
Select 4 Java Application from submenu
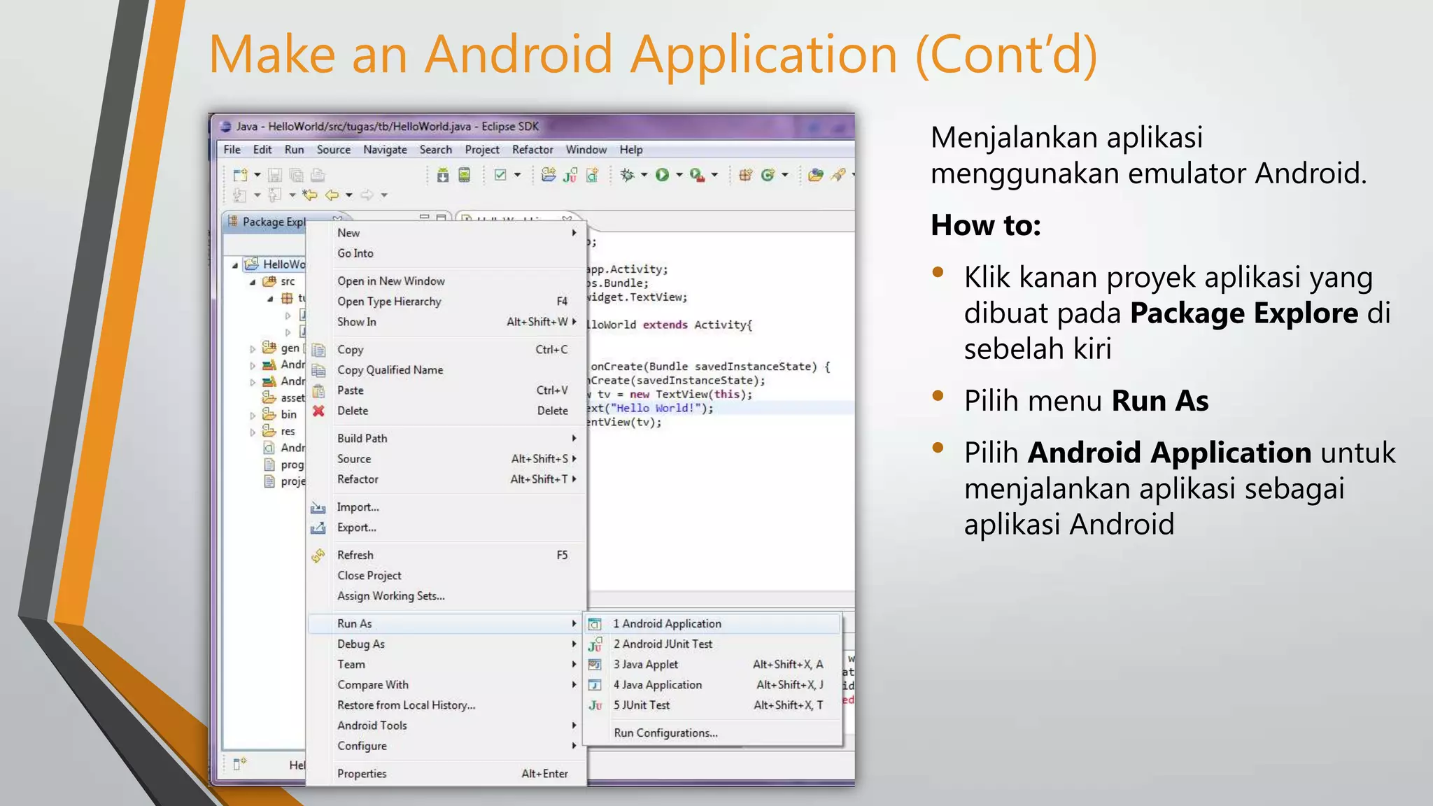(x=712, y=685)
